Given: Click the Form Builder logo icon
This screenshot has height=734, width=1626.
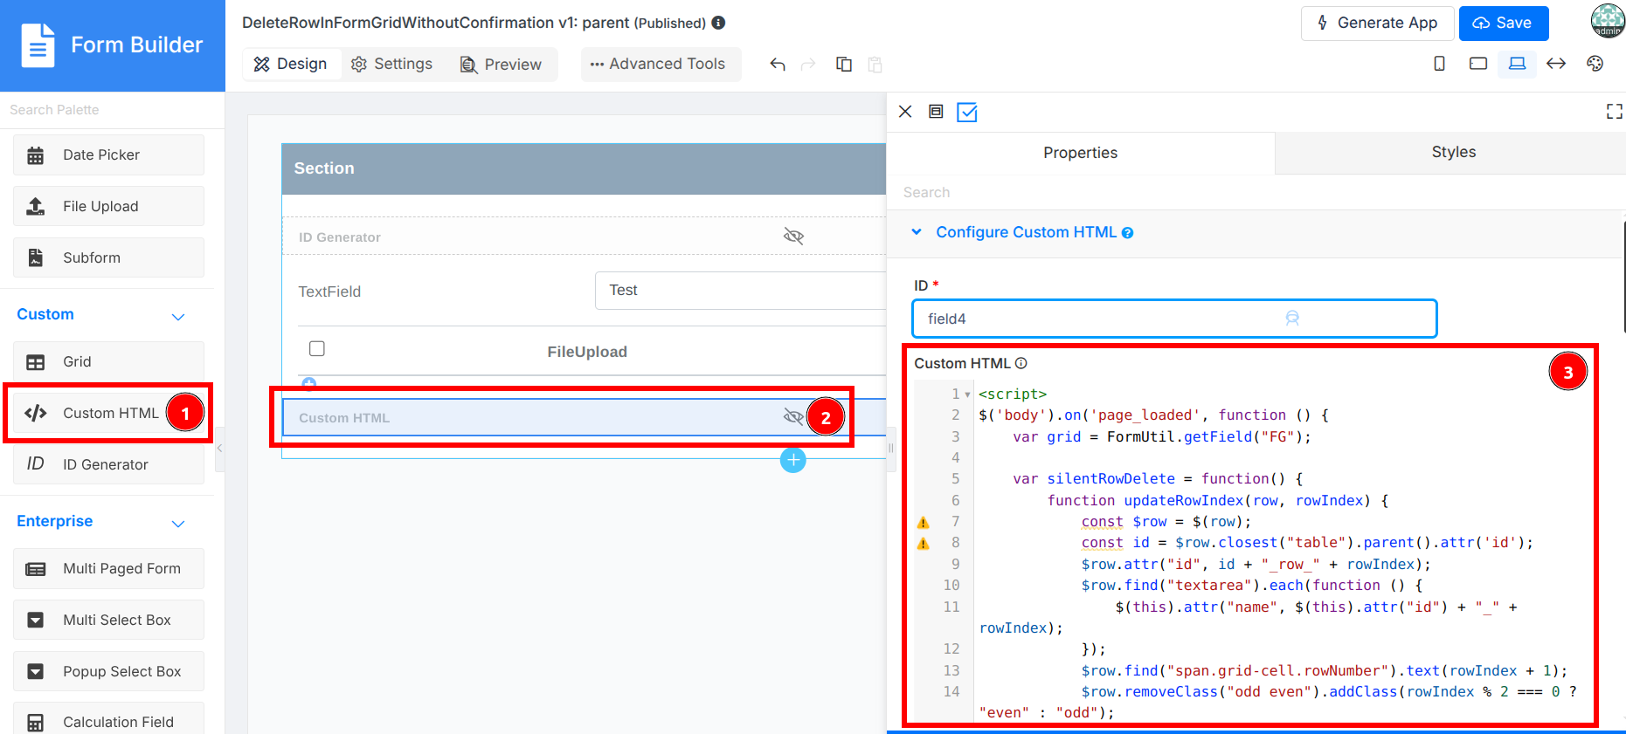Looking at the screenshot, I should click(38, 45).
